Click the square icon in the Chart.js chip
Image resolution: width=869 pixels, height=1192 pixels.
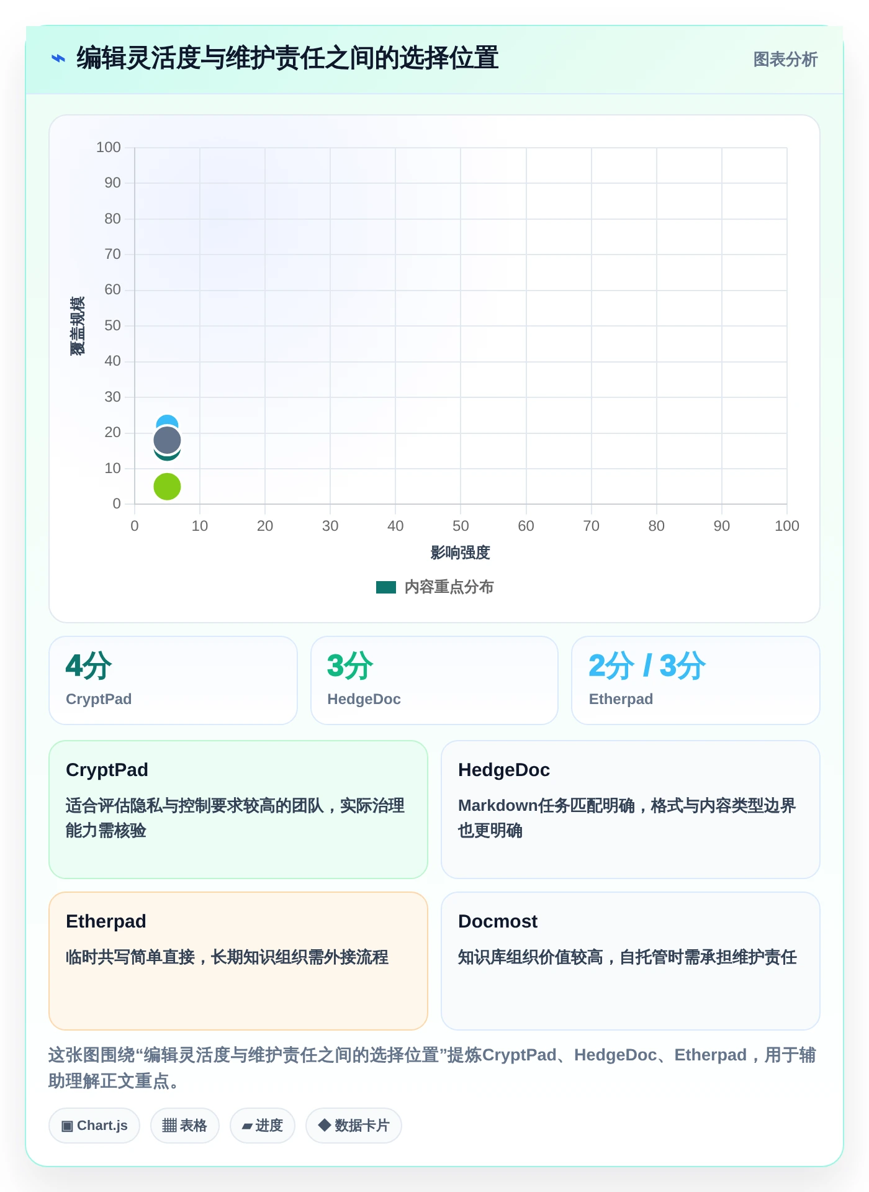pyautogui.click(x=68, y=1126)
